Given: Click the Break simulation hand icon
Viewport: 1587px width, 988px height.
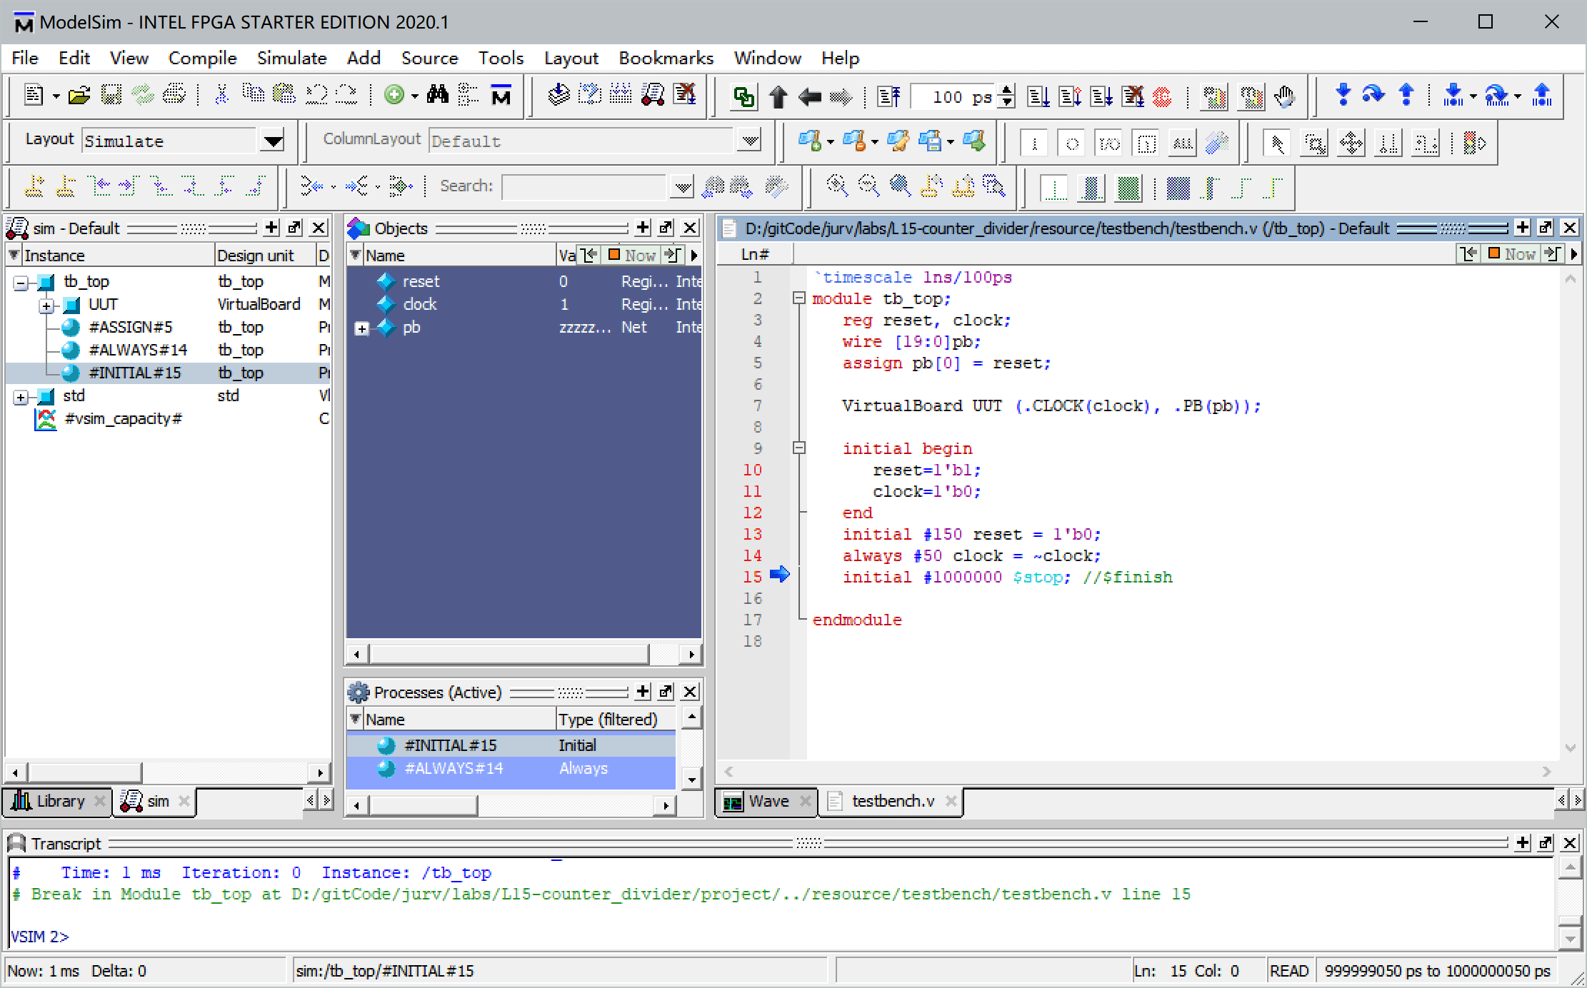Looking at the screenshot, I should (x=1283, y=96).
